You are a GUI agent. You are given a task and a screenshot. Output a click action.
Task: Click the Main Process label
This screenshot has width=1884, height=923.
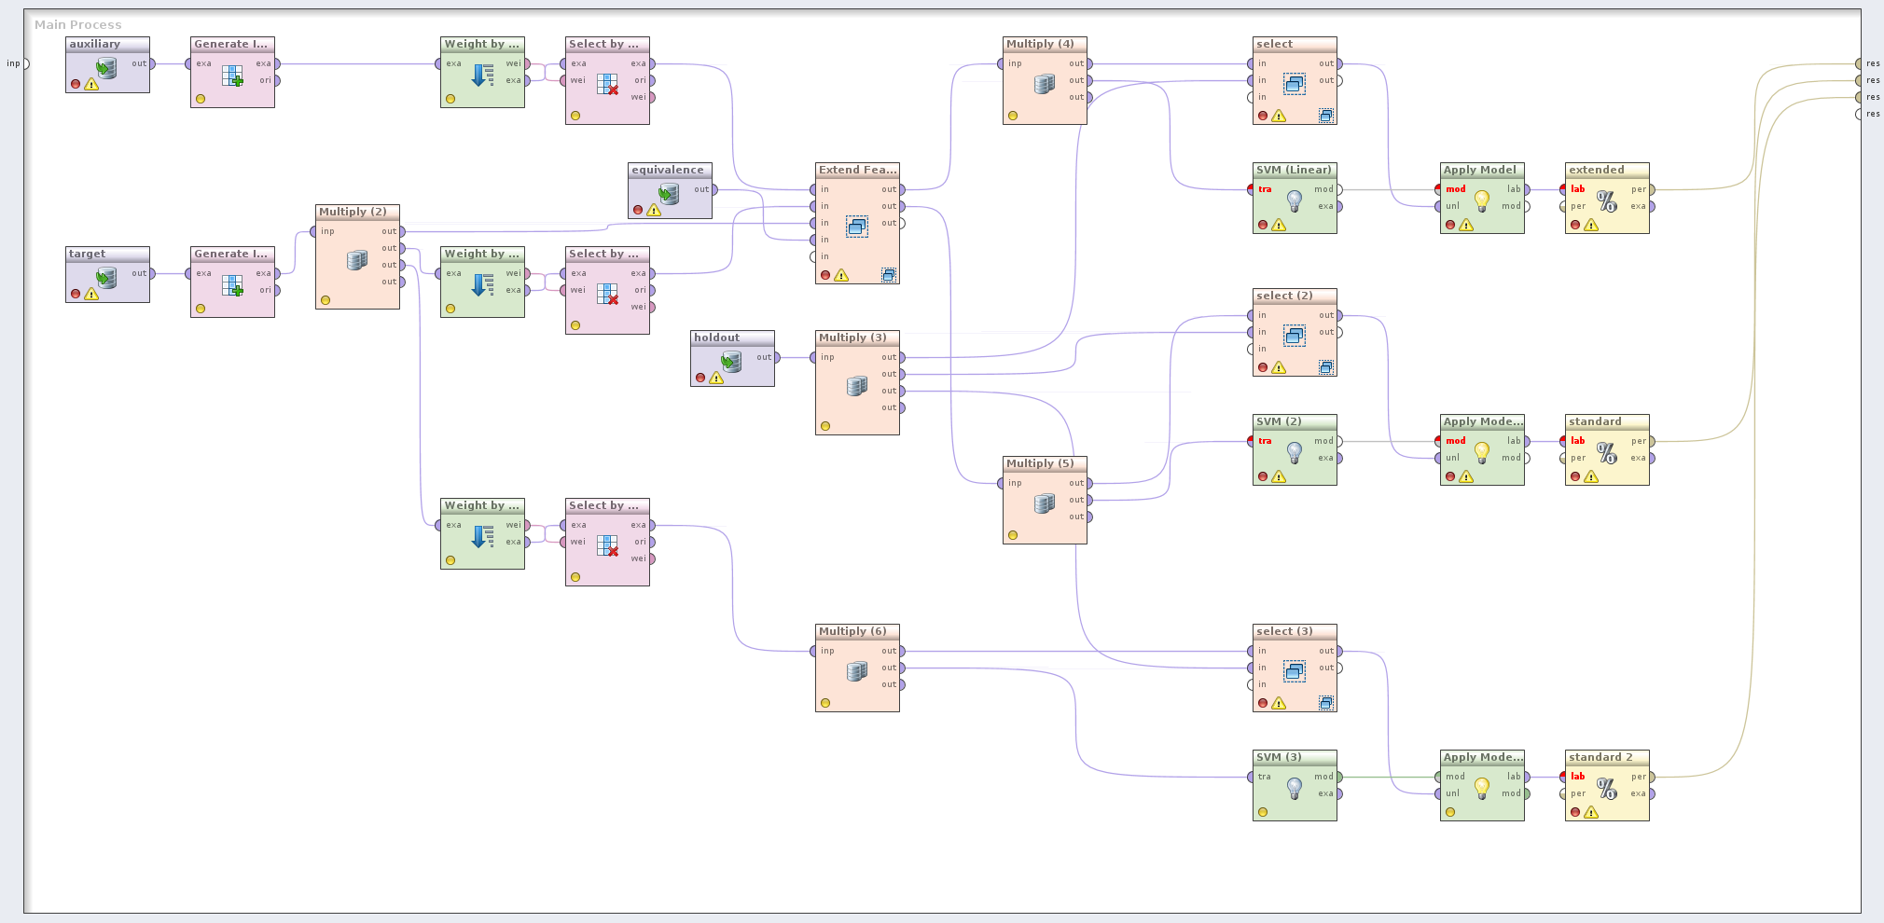[x=78, y=24]
